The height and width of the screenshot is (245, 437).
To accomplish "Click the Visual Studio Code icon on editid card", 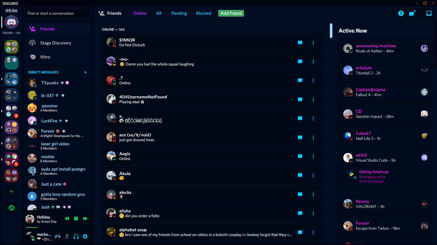I will pyautogui.click(x=424, y=157).
